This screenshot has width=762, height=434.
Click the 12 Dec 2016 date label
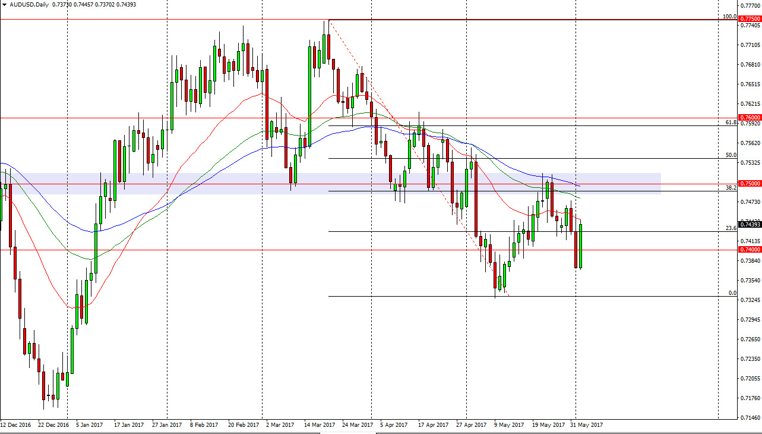pos(15,425)
